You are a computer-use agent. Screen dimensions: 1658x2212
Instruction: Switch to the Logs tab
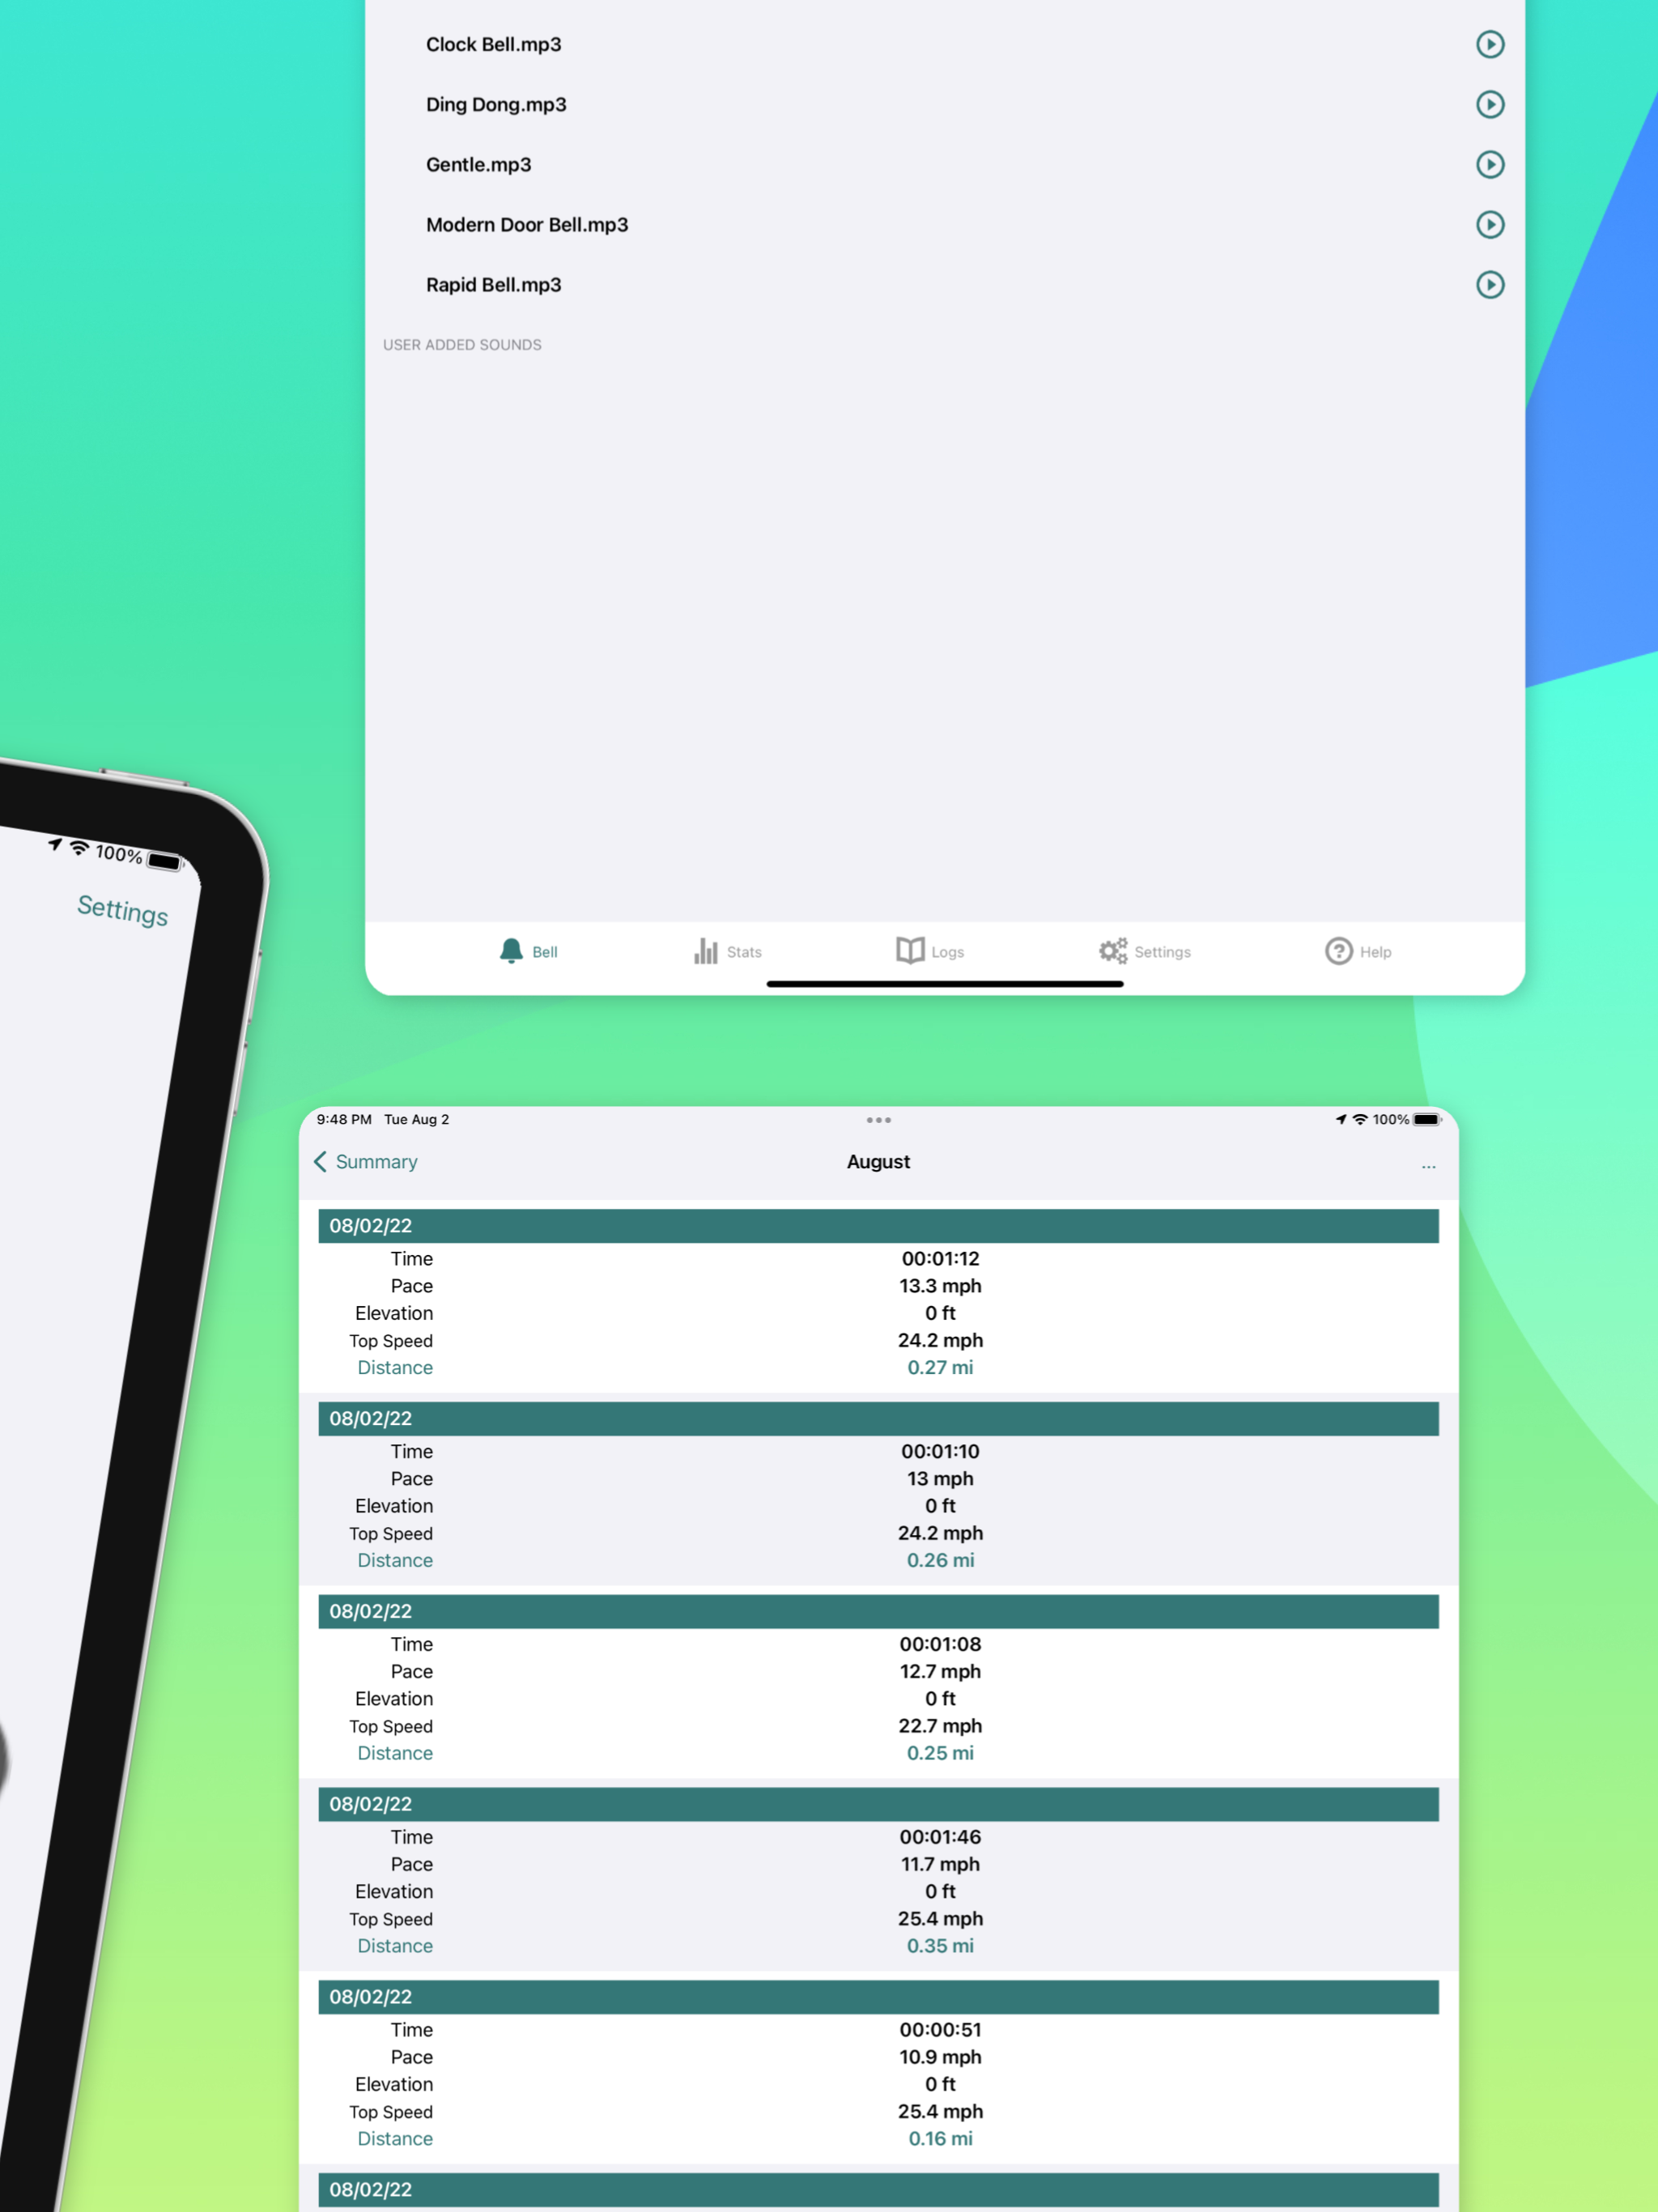(x=930, y=951)
